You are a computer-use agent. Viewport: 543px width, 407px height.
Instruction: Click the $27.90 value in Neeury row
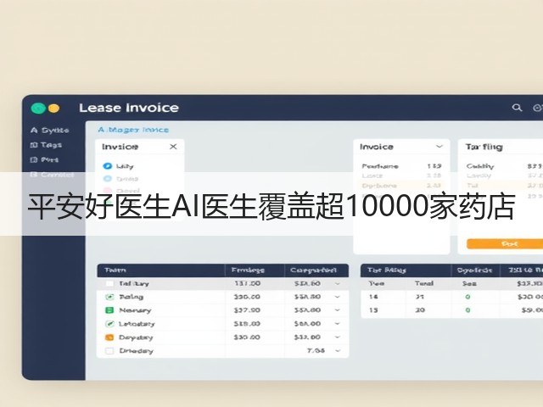coord(247,310)
